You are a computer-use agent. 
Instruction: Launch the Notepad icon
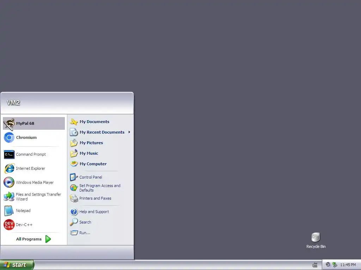click(x=9, y=211)
